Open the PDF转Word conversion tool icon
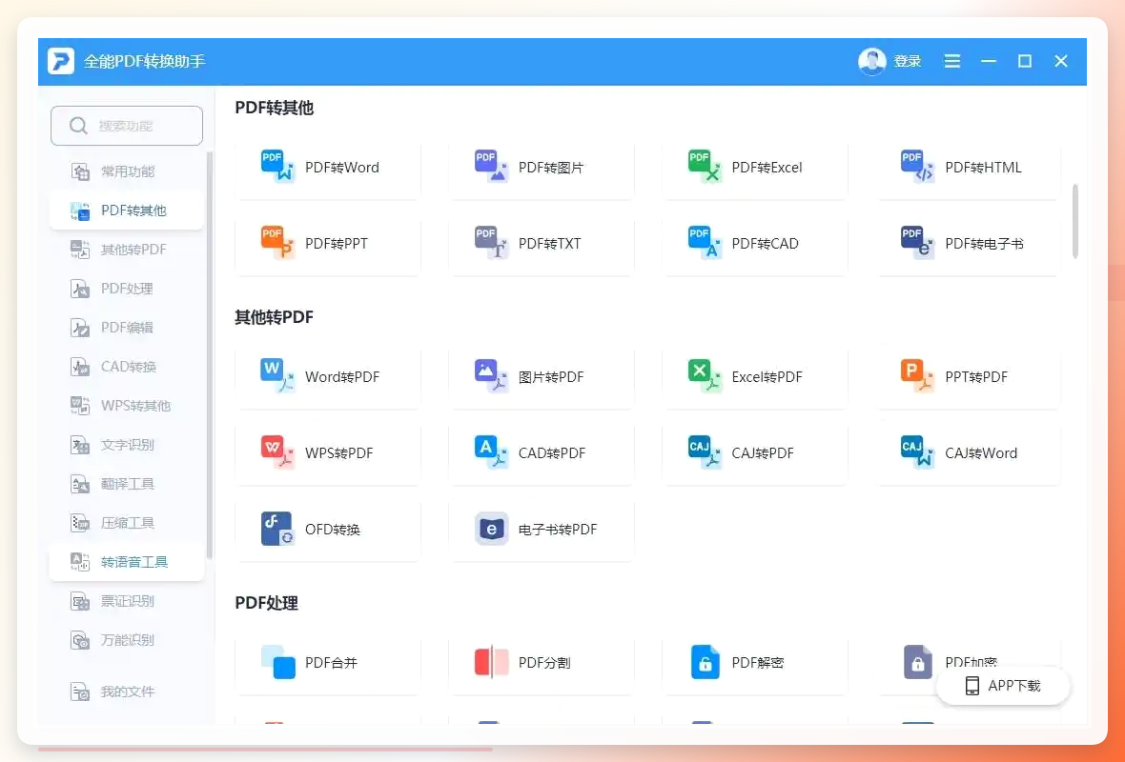 (x=277, y=167)
